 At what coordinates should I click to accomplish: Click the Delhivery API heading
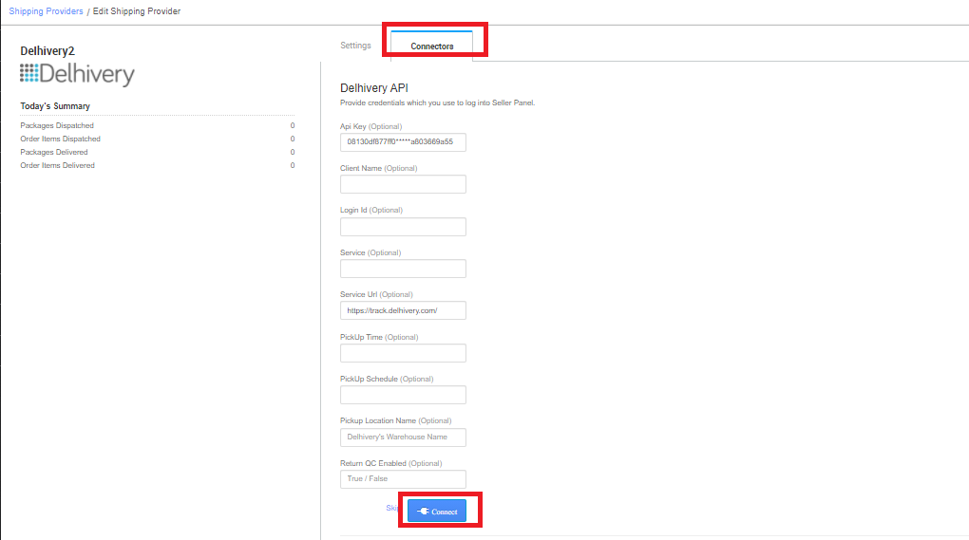point(374,88)
